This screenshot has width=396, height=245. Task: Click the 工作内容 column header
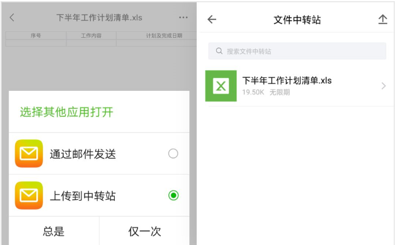point(91,36)
